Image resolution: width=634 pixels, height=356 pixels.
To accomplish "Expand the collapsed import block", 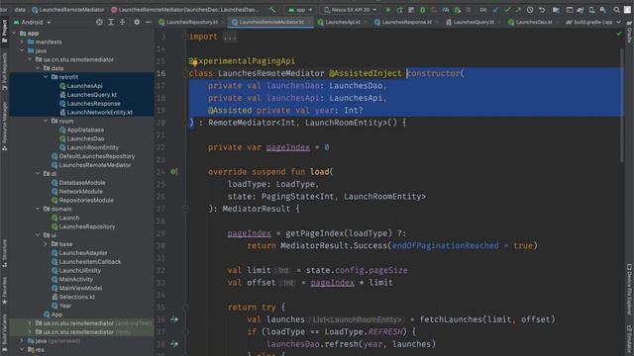I will (x=230, y=37).
